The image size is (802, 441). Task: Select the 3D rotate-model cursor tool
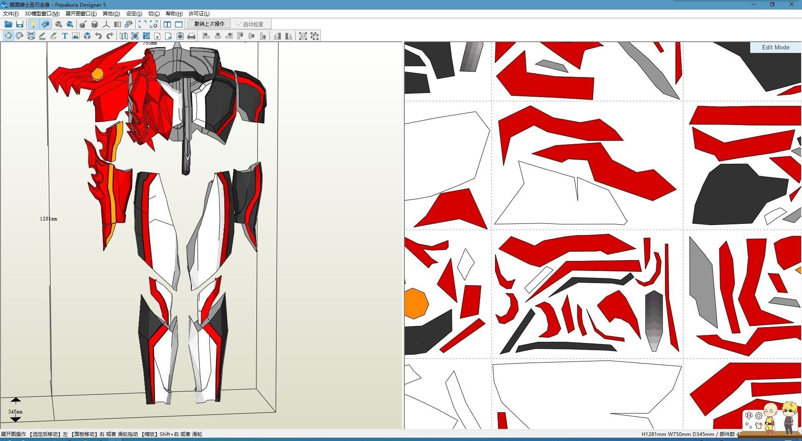58,24
